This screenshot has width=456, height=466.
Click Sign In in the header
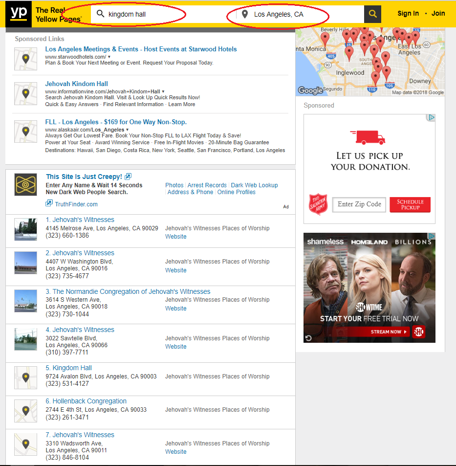pyautogui.click(x=408, y=13)
